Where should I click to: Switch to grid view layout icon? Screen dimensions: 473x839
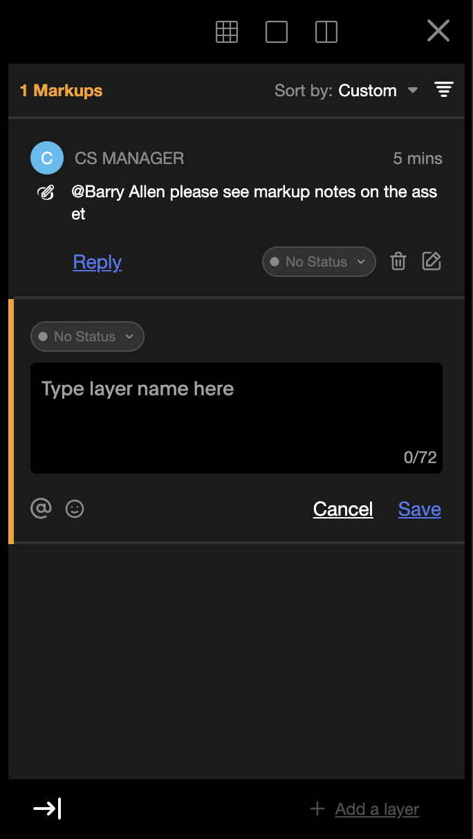click(x=227, y=32)
